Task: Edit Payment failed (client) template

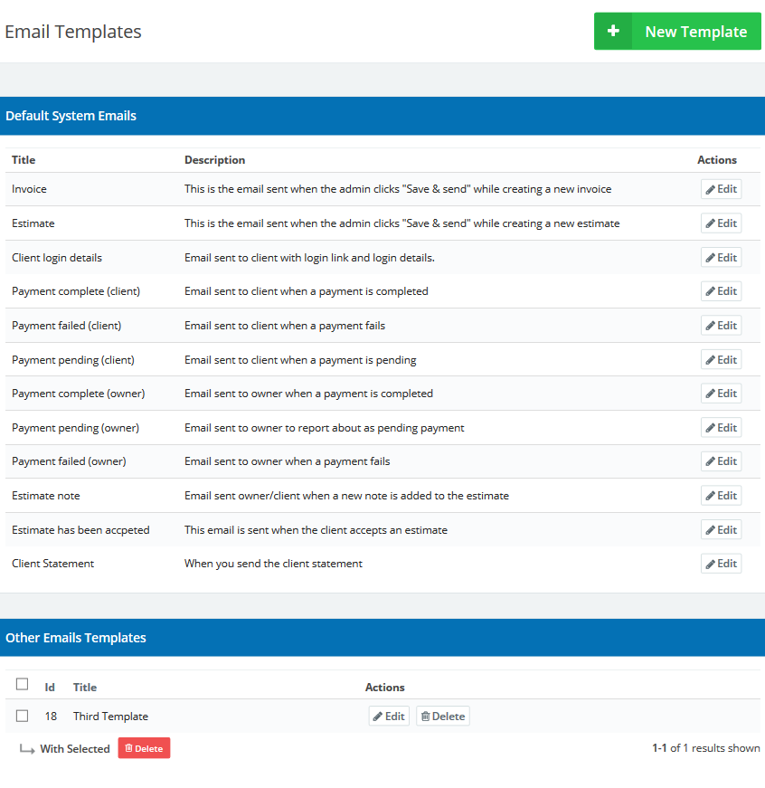Action: pos(721,326)
